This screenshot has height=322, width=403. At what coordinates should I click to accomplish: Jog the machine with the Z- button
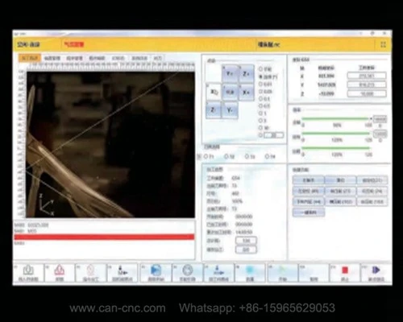coord(214,110)
